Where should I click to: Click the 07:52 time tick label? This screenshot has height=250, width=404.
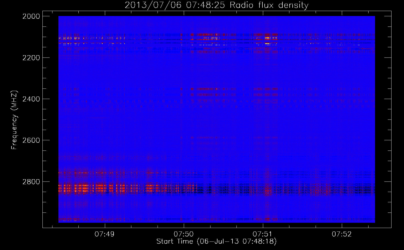[342, 234]
